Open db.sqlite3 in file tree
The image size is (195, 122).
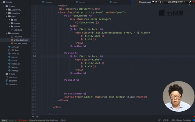[13, 81]
